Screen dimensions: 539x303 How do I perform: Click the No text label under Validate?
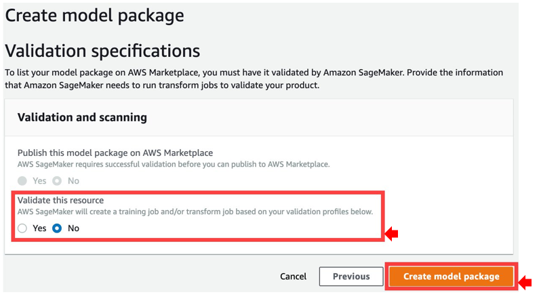click(x=73, y=228)
